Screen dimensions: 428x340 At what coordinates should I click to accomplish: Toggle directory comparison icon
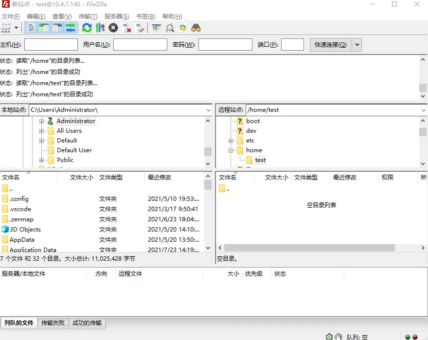tap(170, 28)
